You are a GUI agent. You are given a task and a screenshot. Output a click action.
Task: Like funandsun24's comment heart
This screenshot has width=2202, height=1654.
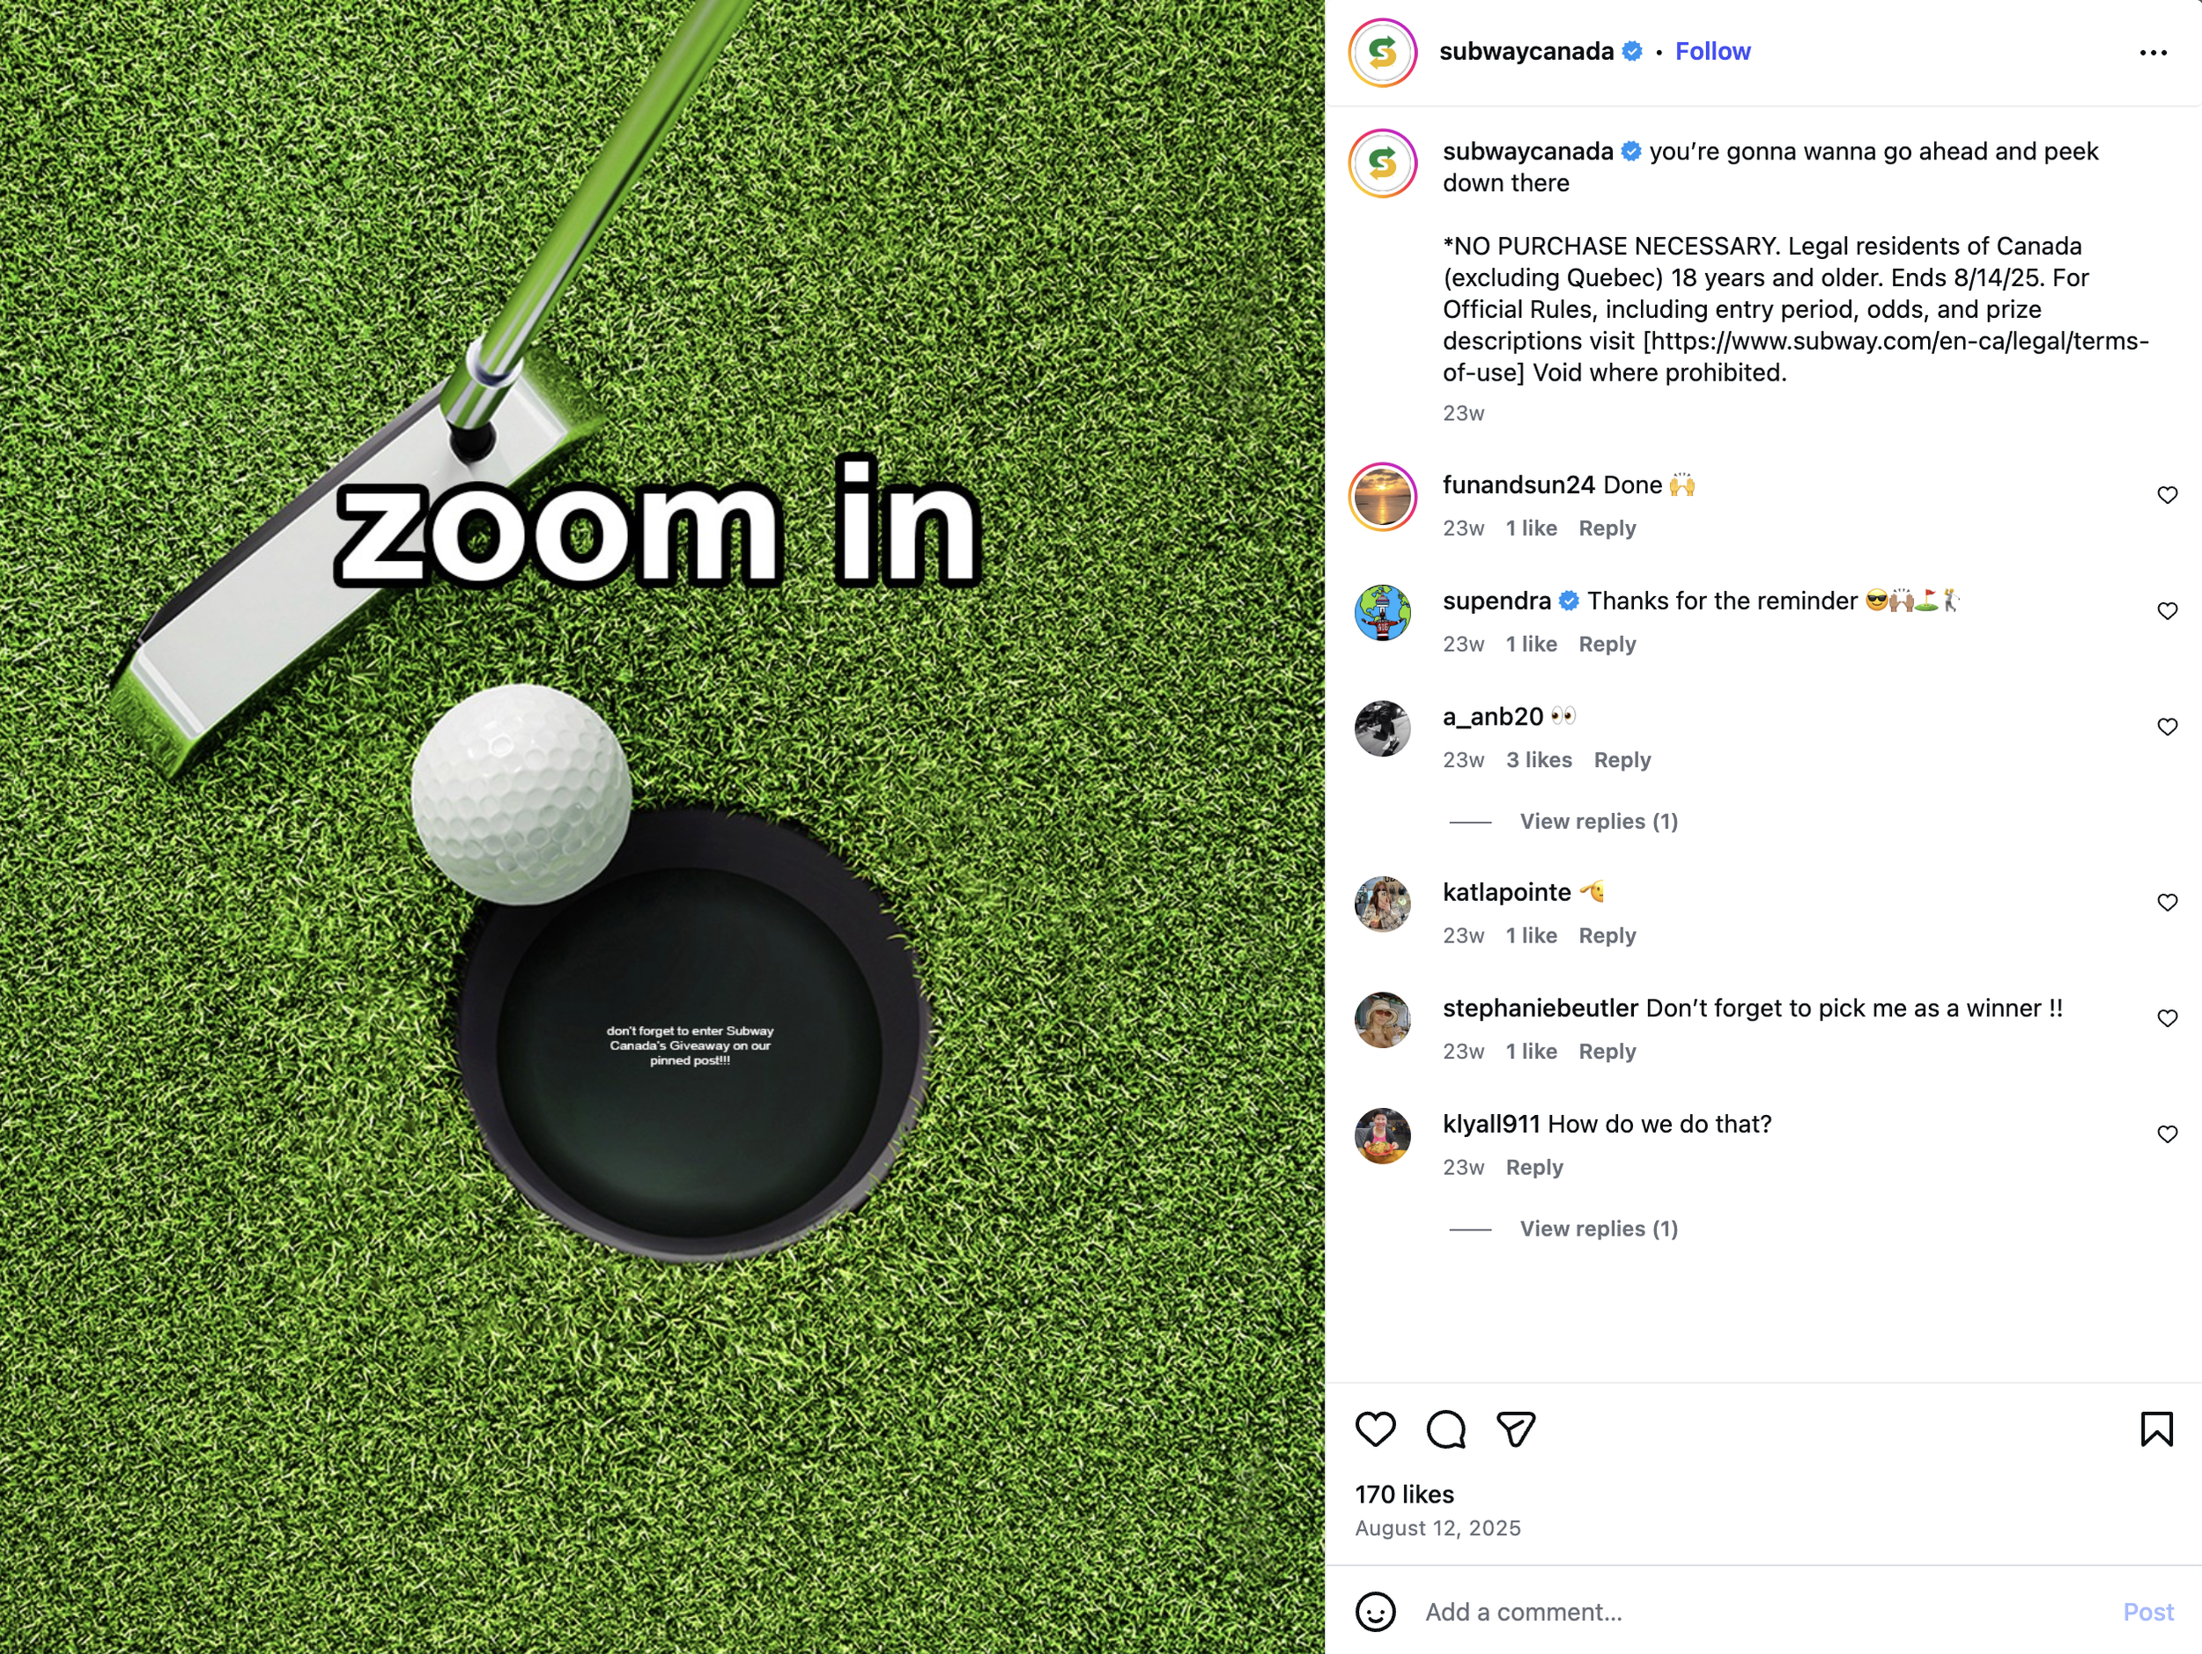tap(2166, 495)
